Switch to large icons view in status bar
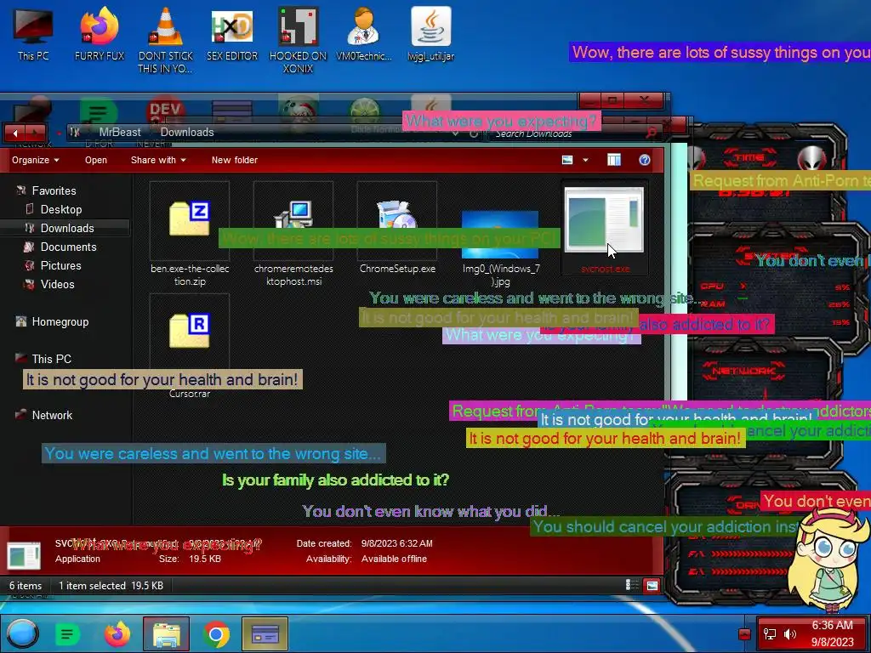Image resolution: width=871 pixels, height=653 pixels. pyautogui.click(x=652, y=585)
